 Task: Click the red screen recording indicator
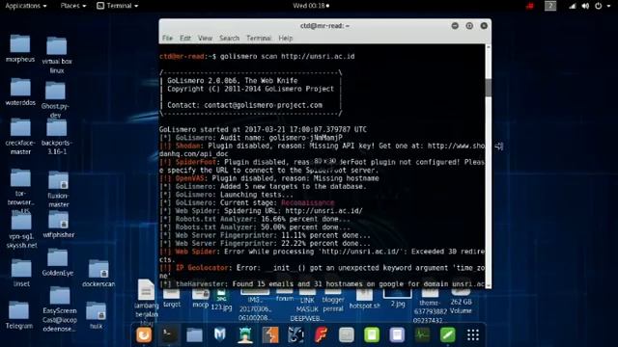[530, 6]
